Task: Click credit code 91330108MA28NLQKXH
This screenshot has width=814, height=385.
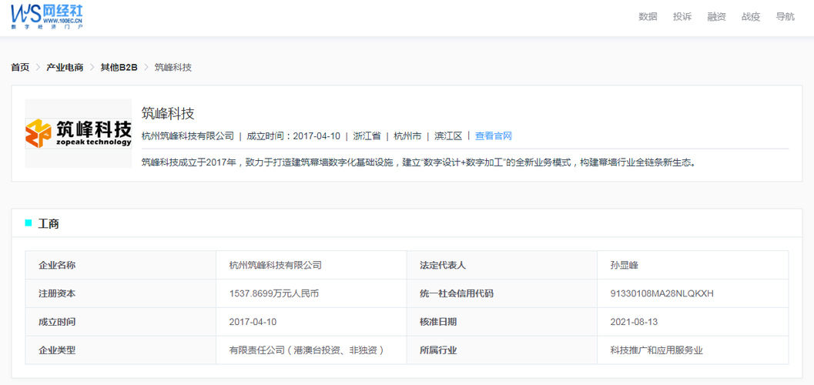Action: (x=662, y=293)
